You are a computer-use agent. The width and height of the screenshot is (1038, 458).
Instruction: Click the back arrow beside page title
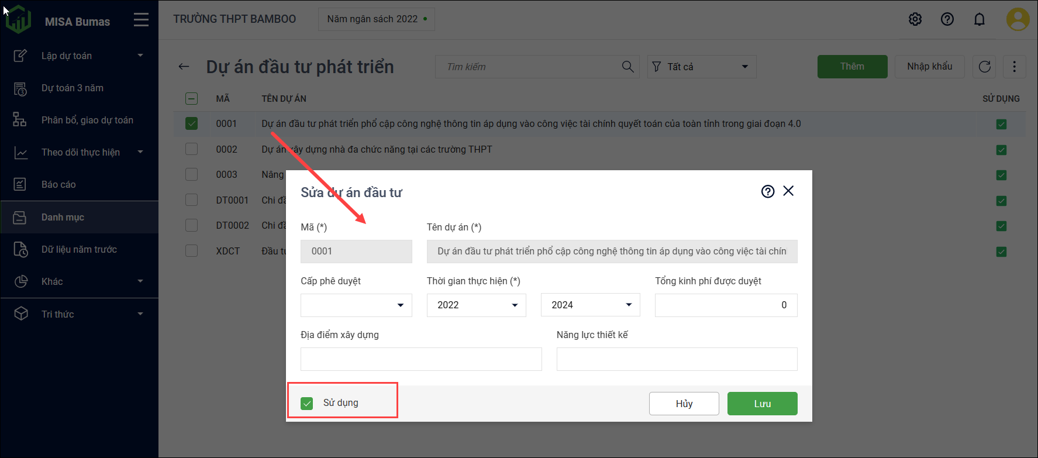[184, 67]
